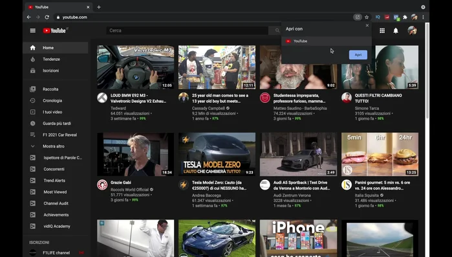The image size is (452, 257).
Task: Click Matteo Saudino - BarbaSophia channel name
Action: pos(300,108)
